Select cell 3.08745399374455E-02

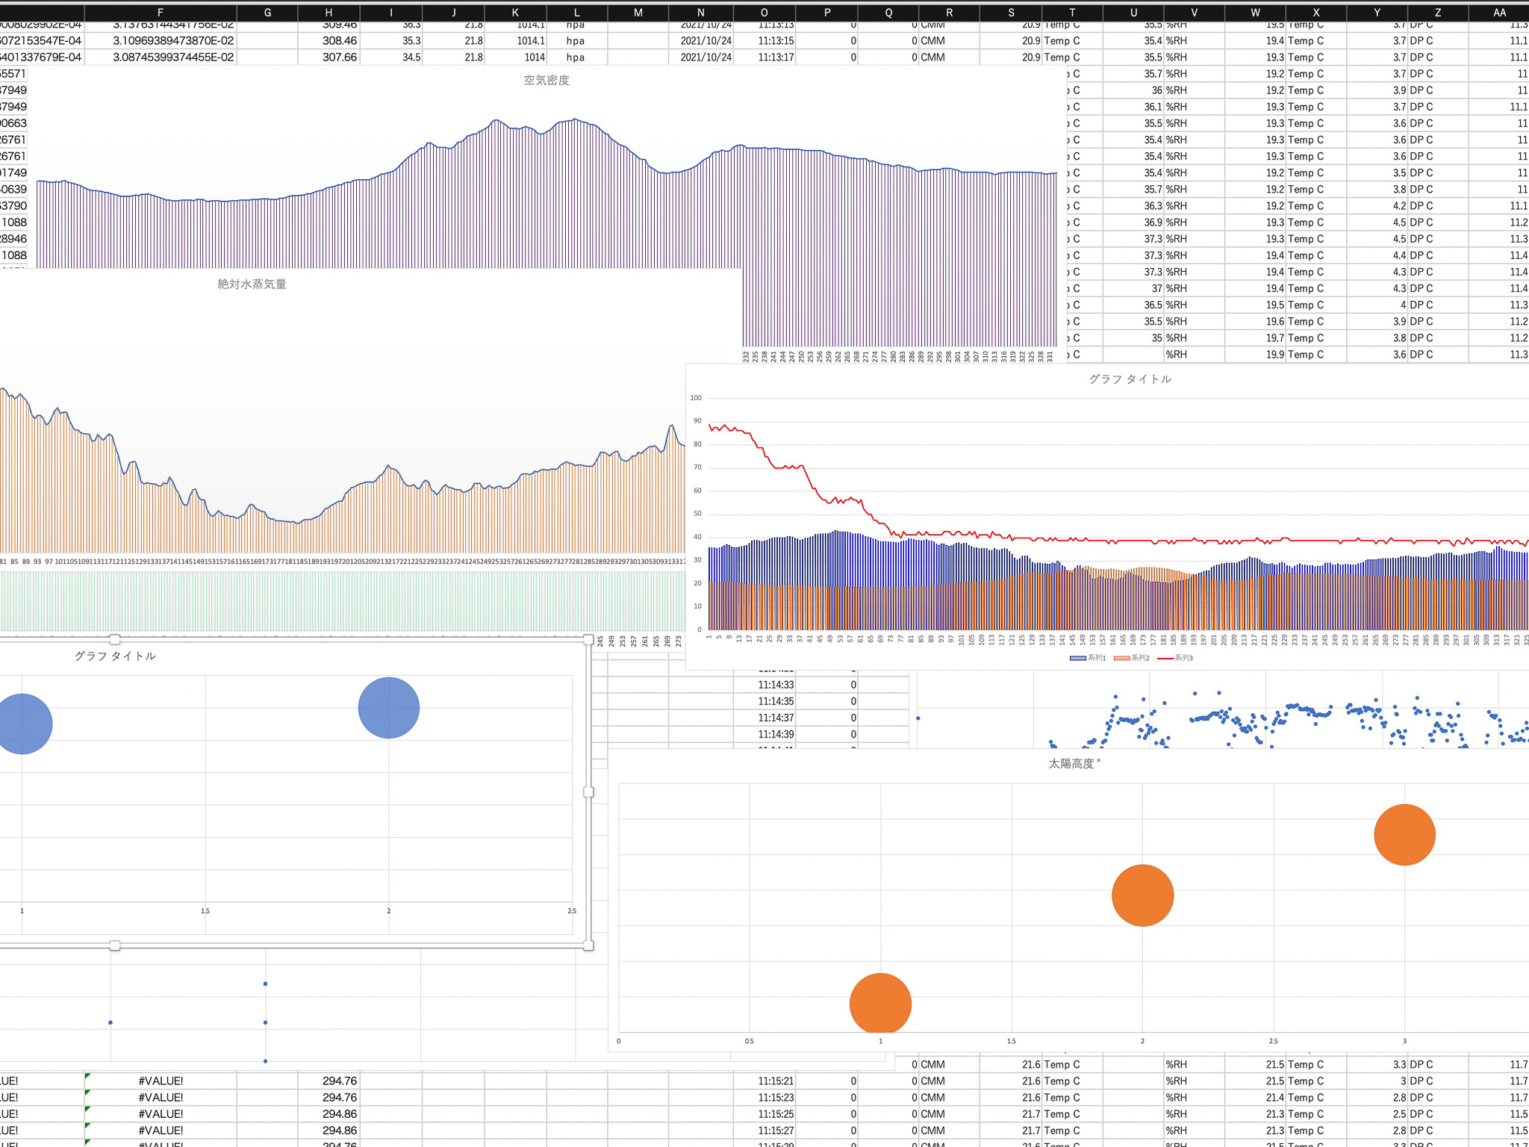click(x=161, y=57)
